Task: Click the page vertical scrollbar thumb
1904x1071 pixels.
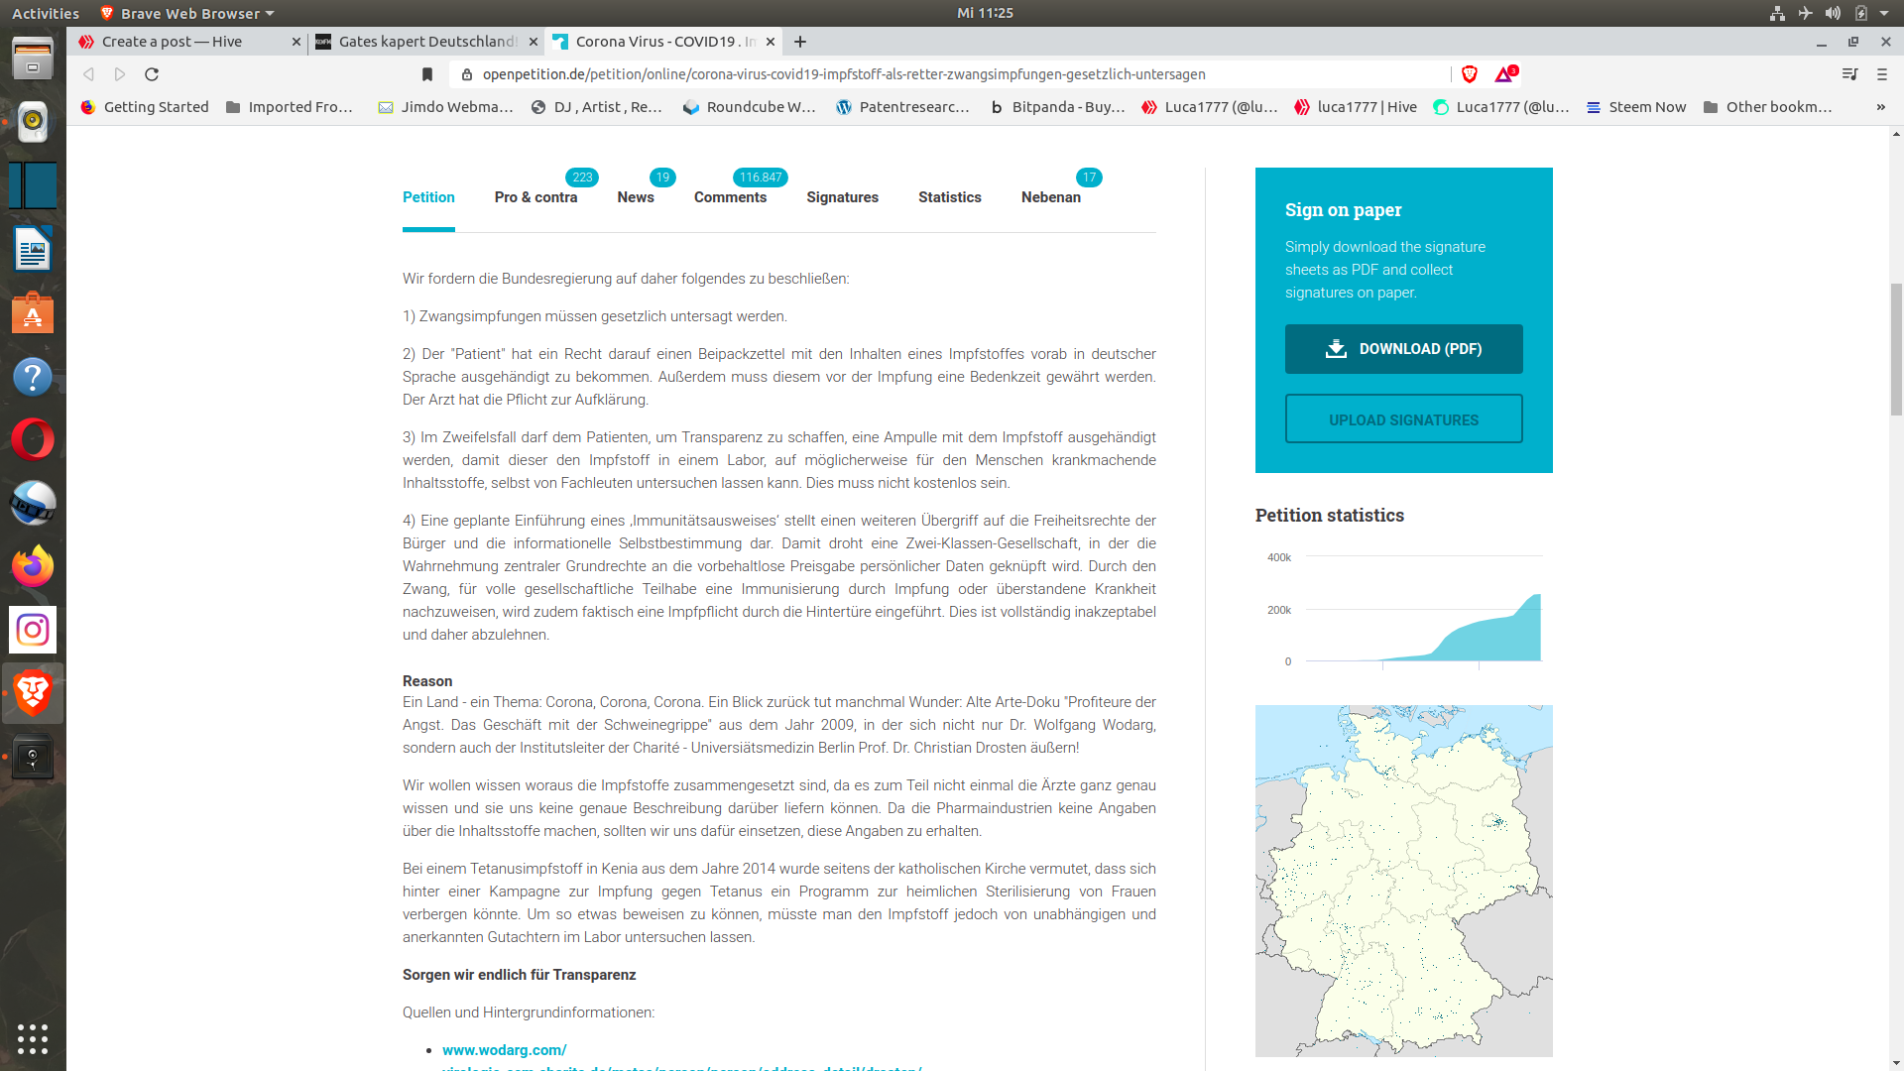Action: coord(1896,349)
